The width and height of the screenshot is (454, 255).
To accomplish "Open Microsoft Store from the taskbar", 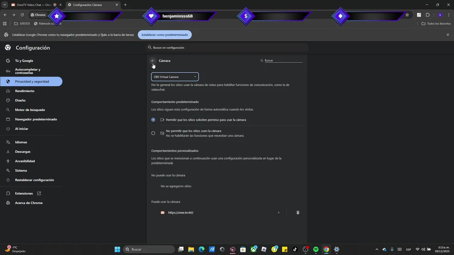I will click(x=243, y=249).
